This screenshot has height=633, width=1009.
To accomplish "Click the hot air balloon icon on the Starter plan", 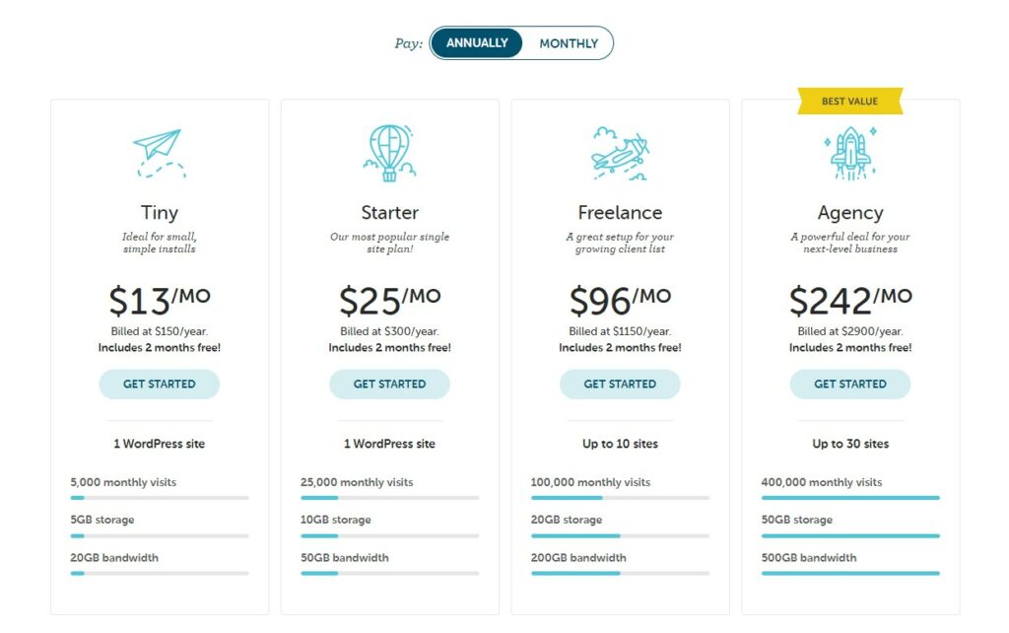I will click(x=389, y=150).
